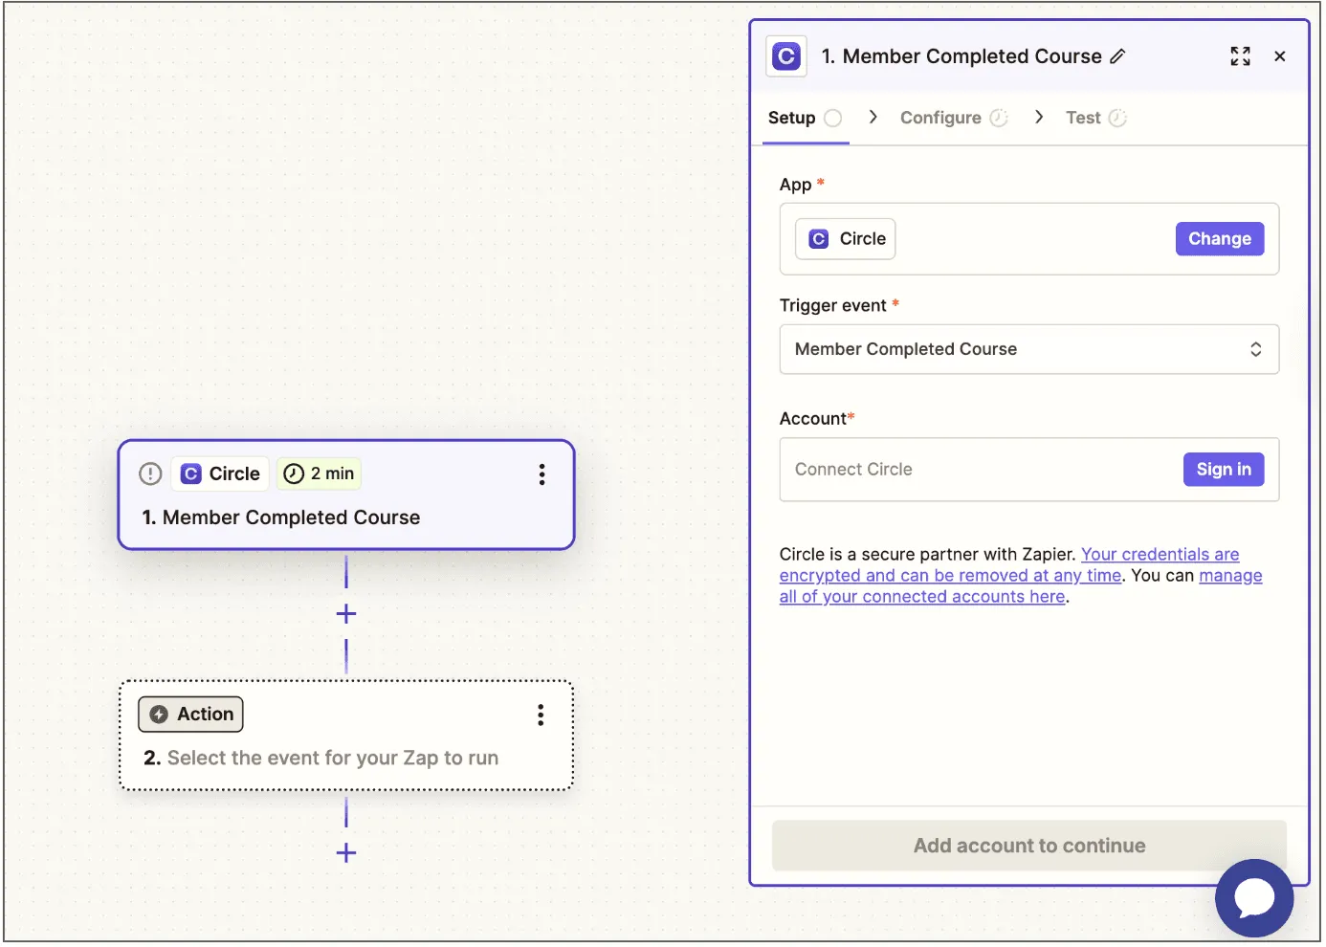Switch to the Configure tab
This screenshot has height=947, width=1326.
pos(954,118)
